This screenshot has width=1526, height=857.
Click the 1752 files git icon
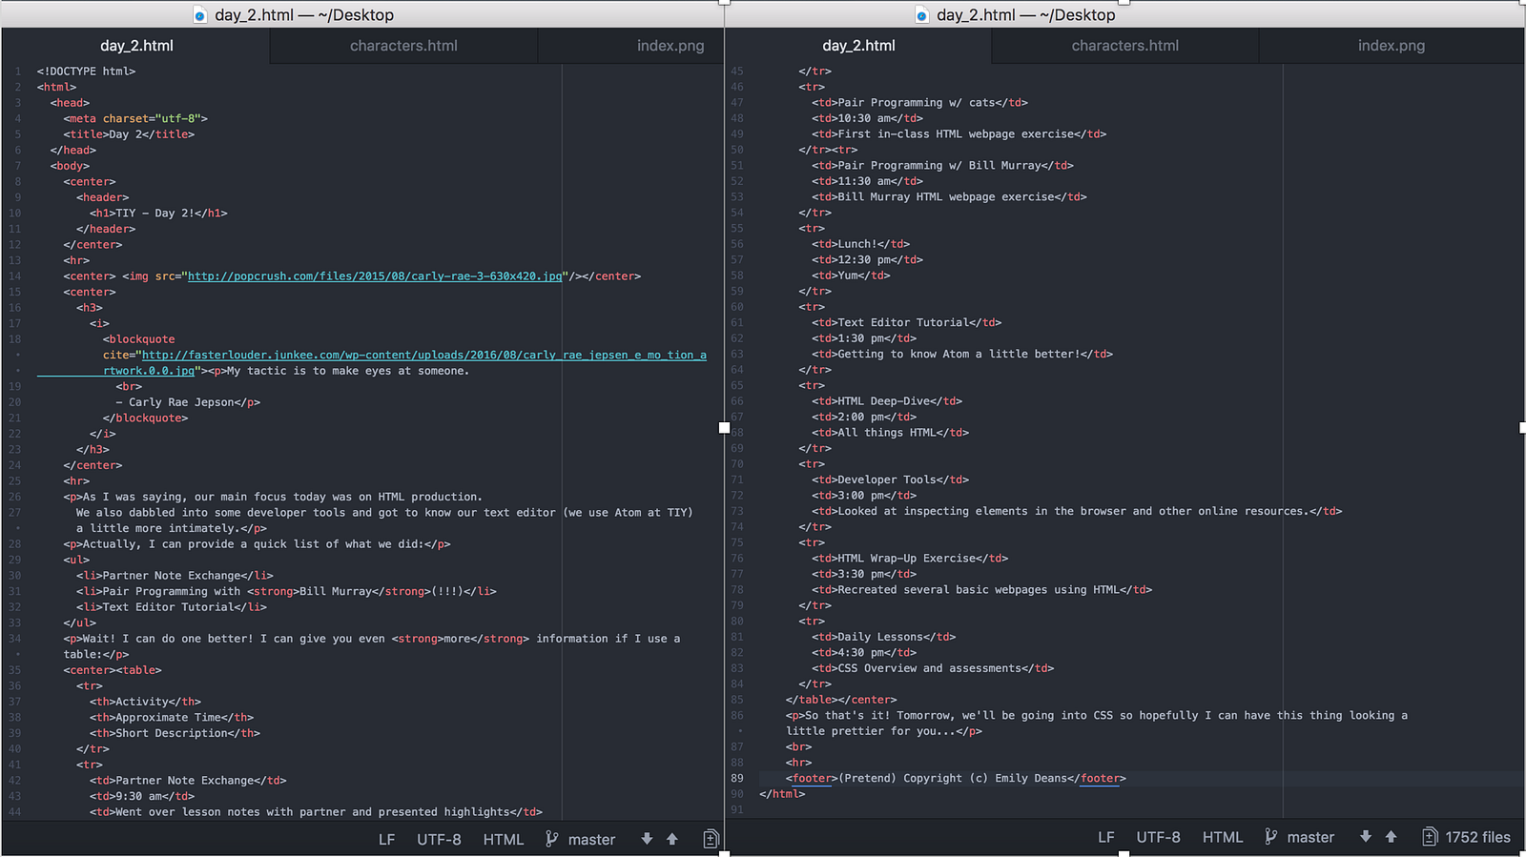click(x=1430, y=837)
